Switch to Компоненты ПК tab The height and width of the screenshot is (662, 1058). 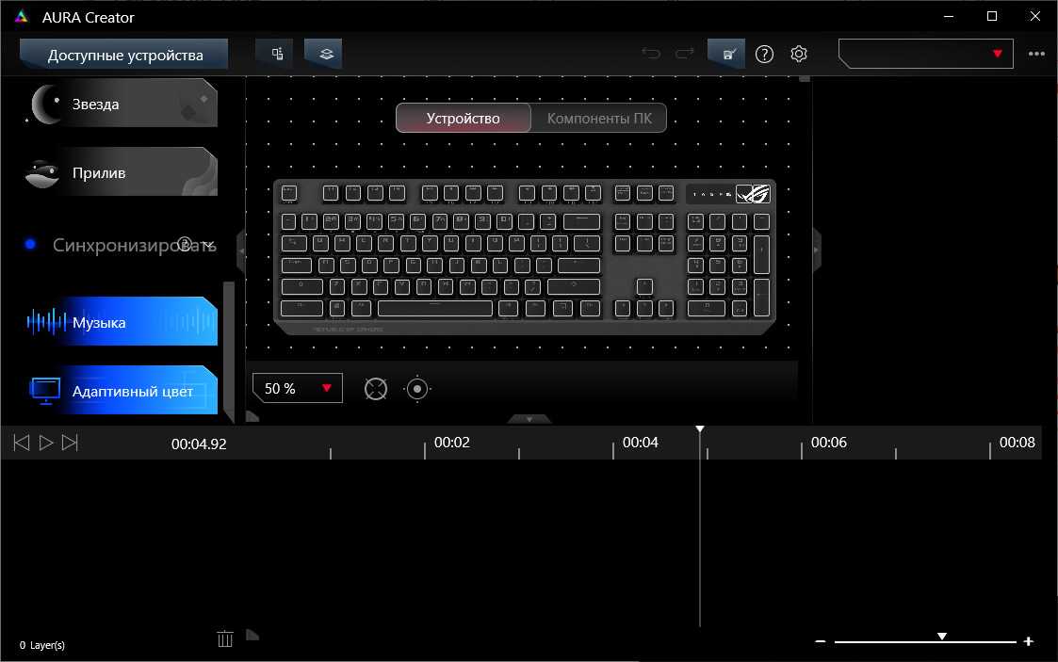(599, 119)
